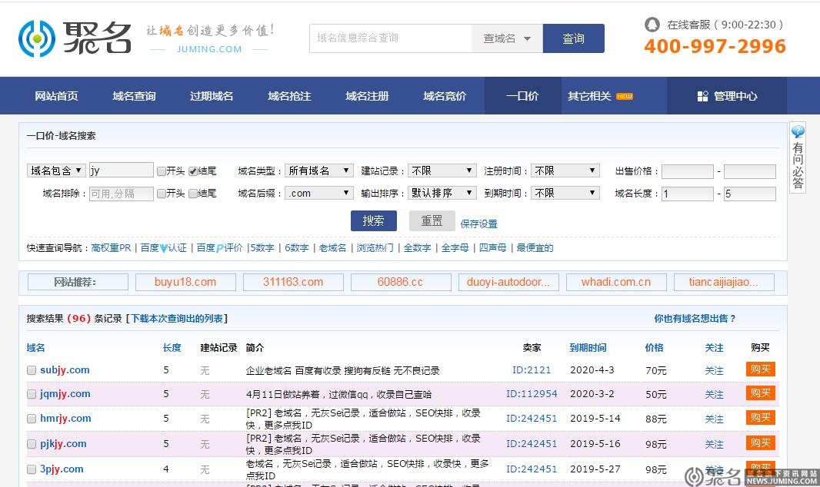This screenshot has width=820, height=487.
Task: Click 购买 for hmrjy.com
Action: click(x=760, y=418)
